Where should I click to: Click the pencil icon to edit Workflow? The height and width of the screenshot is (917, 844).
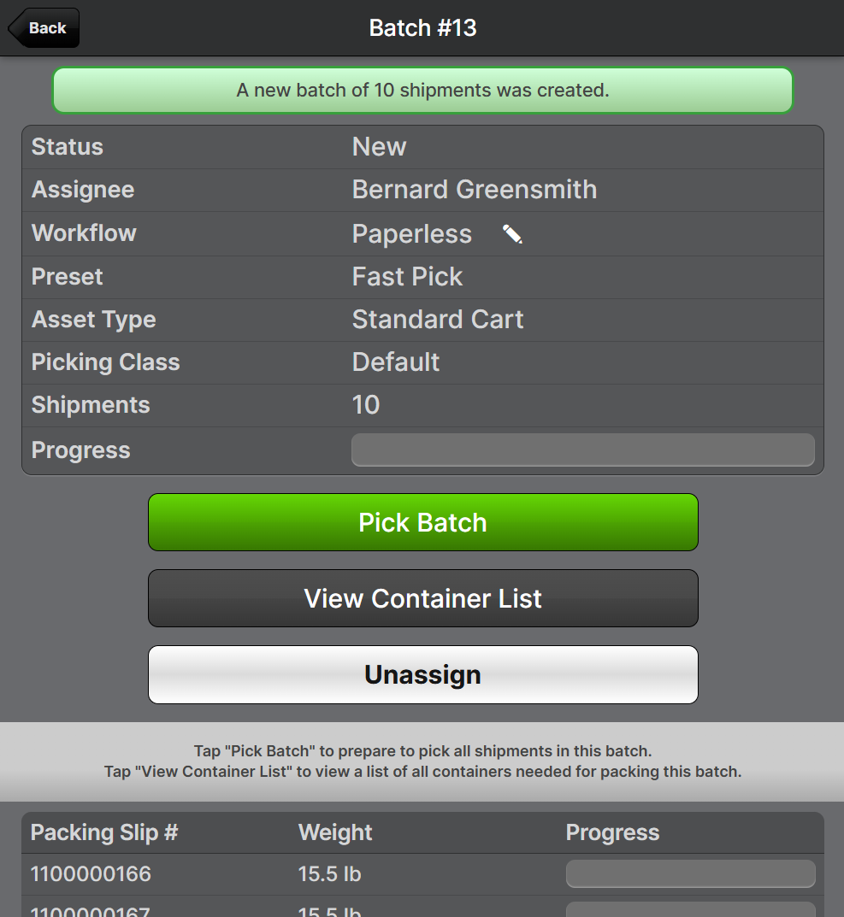click(x=512, y=234)
